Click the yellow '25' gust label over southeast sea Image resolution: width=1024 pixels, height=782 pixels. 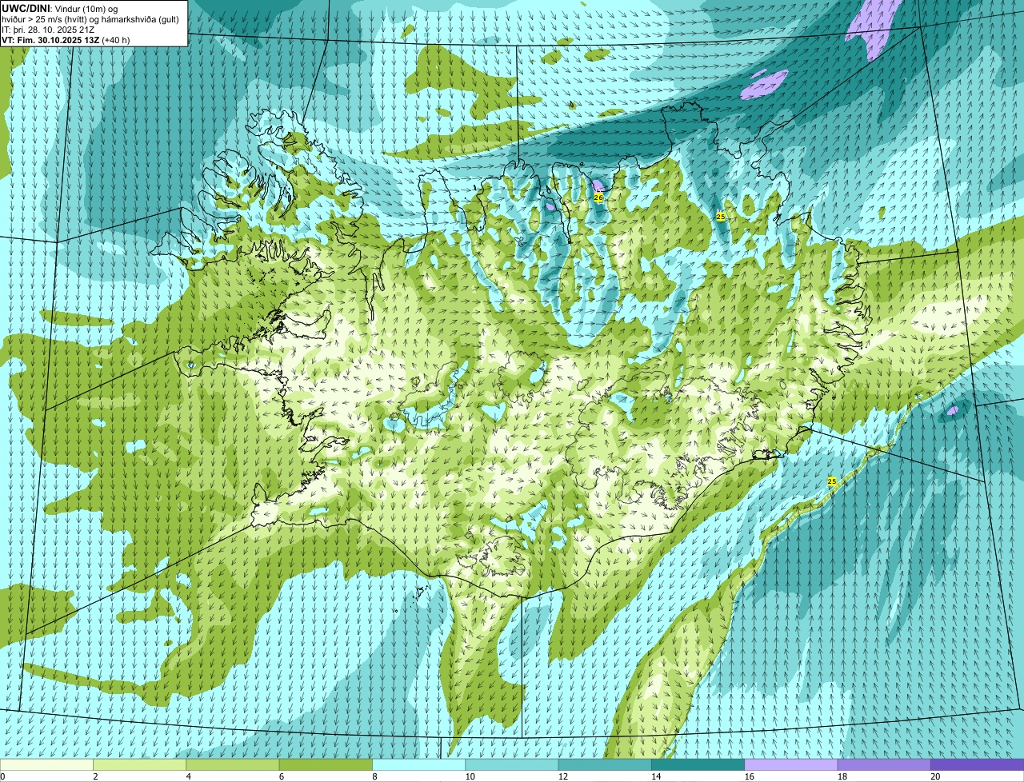tap(831, 481)
